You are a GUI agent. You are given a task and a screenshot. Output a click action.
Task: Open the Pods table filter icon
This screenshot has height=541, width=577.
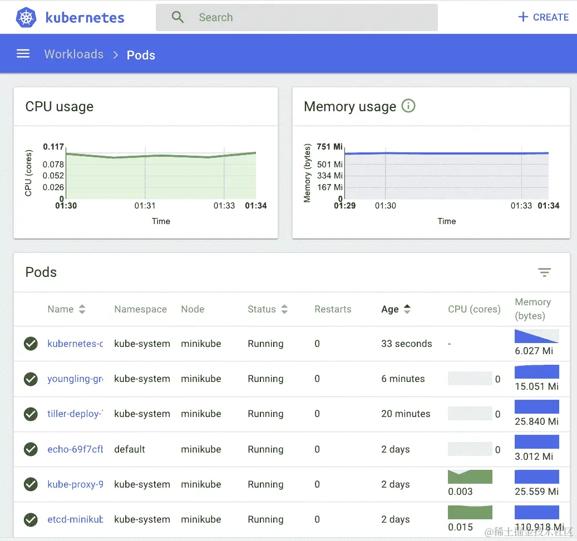pos(544,272)
